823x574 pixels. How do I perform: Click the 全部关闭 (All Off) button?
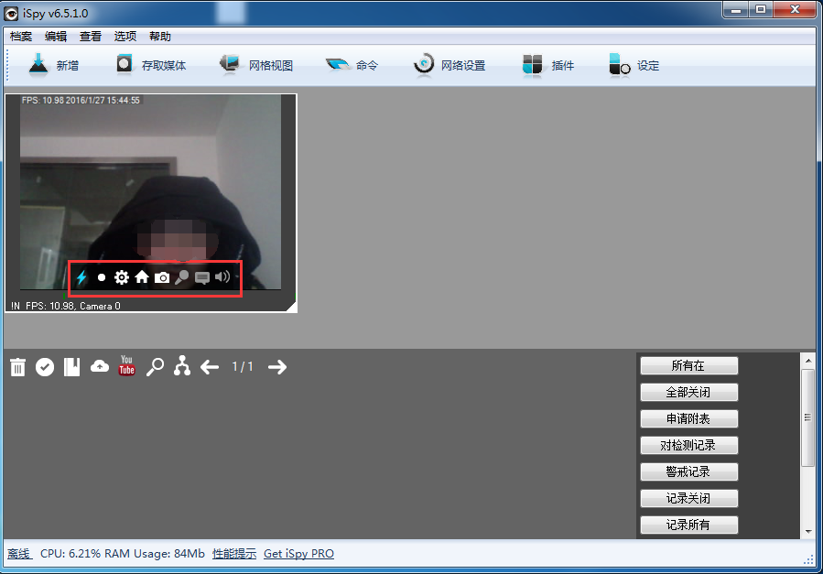688,392
